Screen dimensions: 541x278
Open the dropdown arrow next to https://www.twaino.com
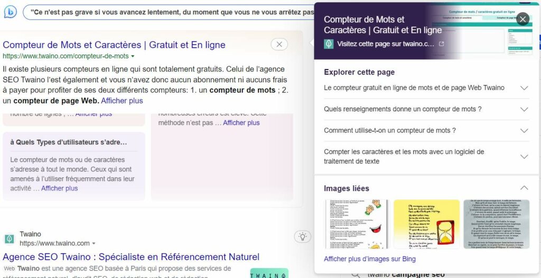point(94,244)
